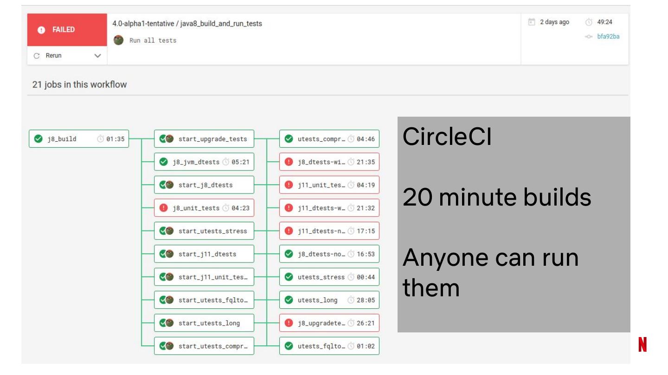The image size is (668, 375).
Task: Click the green checkmark on j8_build
Action: [39, 139]
